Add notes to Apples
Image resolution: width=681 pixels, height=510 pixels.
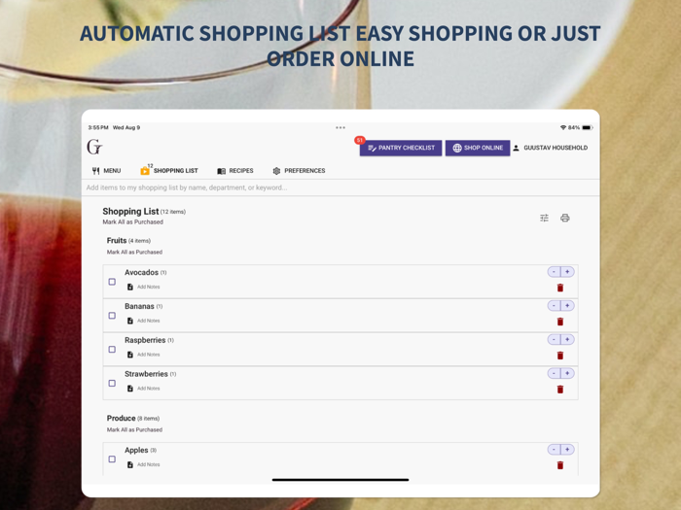(143, 465)
